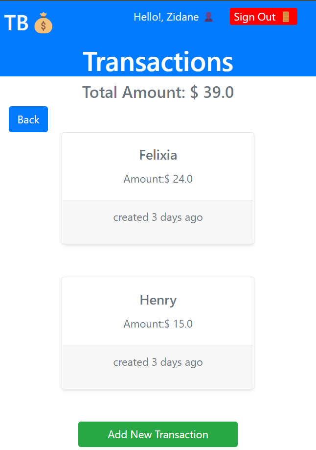Viewport: 316px width, 450px height.
Task: Open the Felixia transaction card title
Action: (x=158, y=155)
